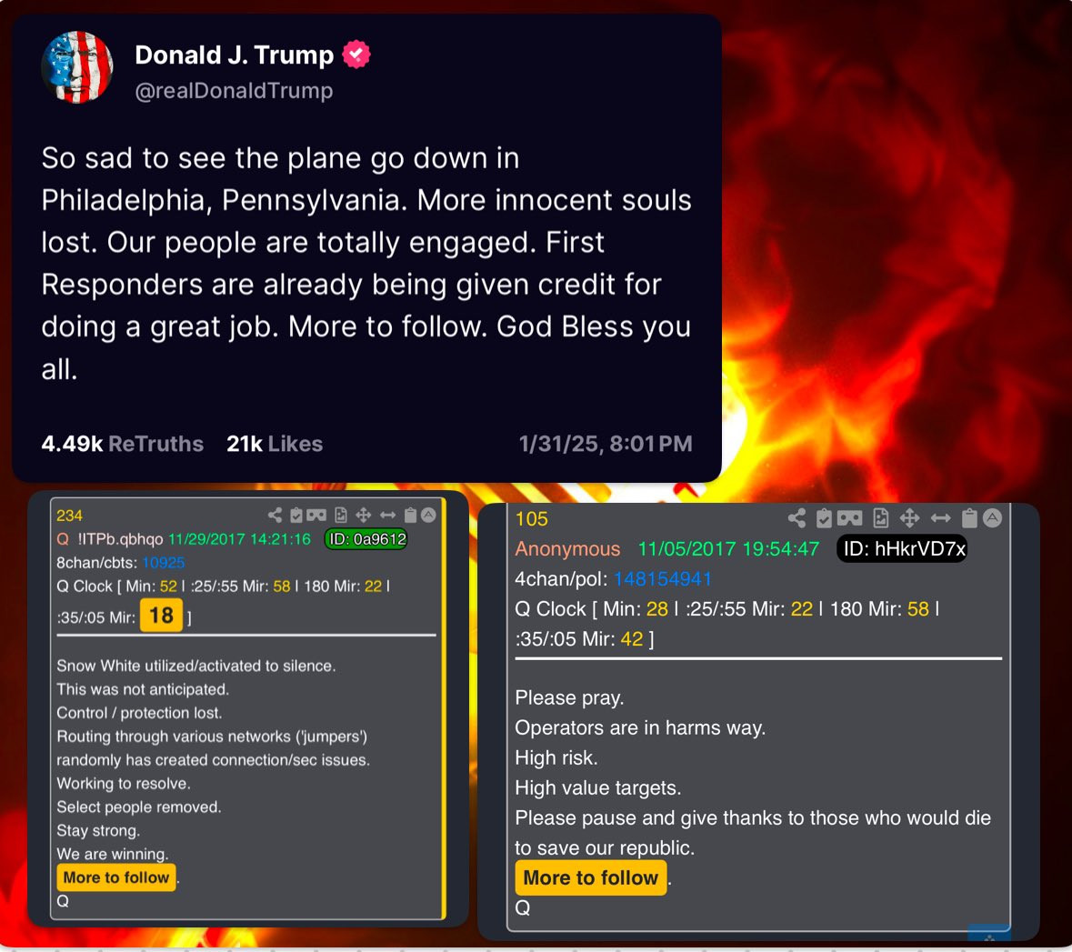Click the plain clipboard icon on post 105
1072x952 pixels.
click(x=969, y=518)
